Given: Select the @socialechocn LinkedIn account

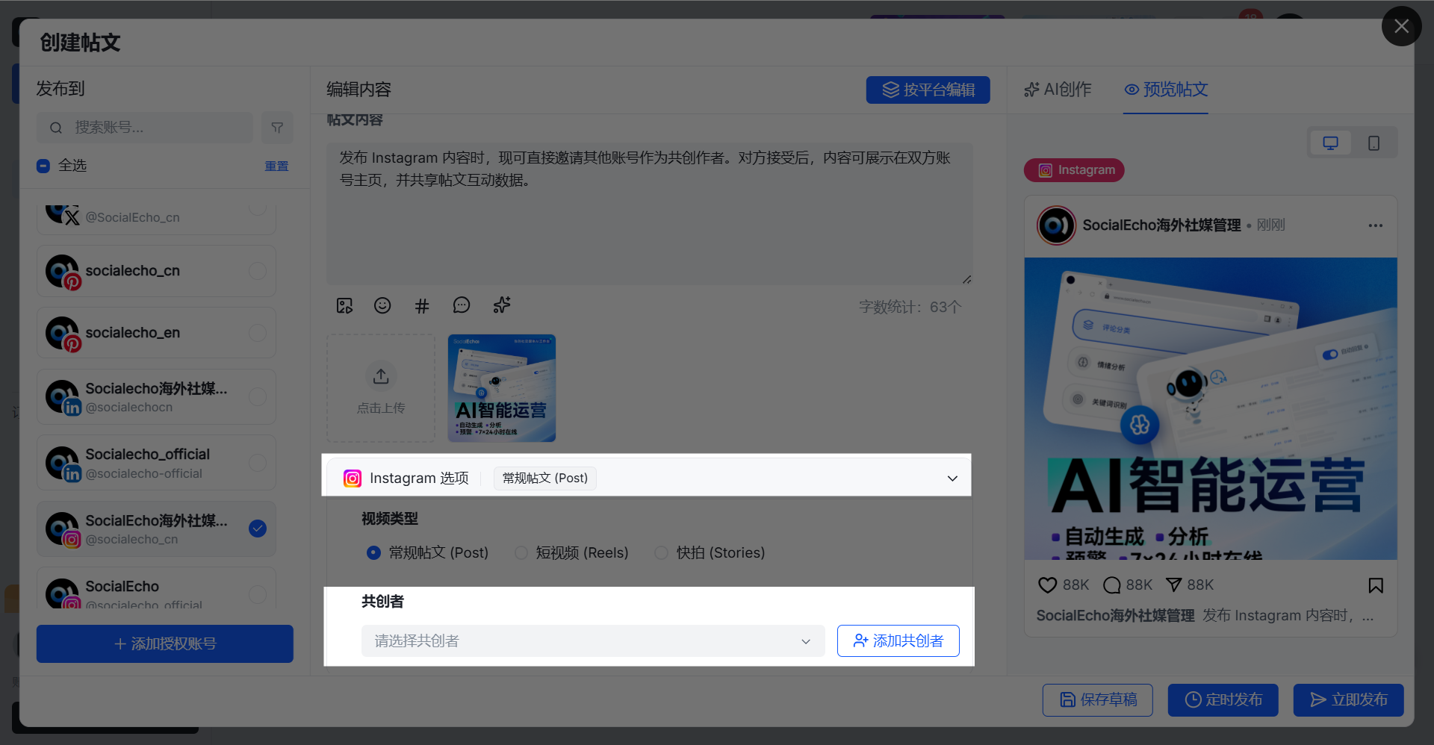Looking at the screenshot, I should point(157,397).
